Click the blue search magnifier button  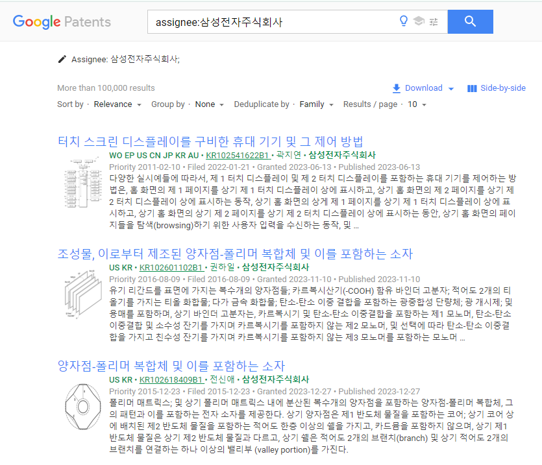(470, 21)
